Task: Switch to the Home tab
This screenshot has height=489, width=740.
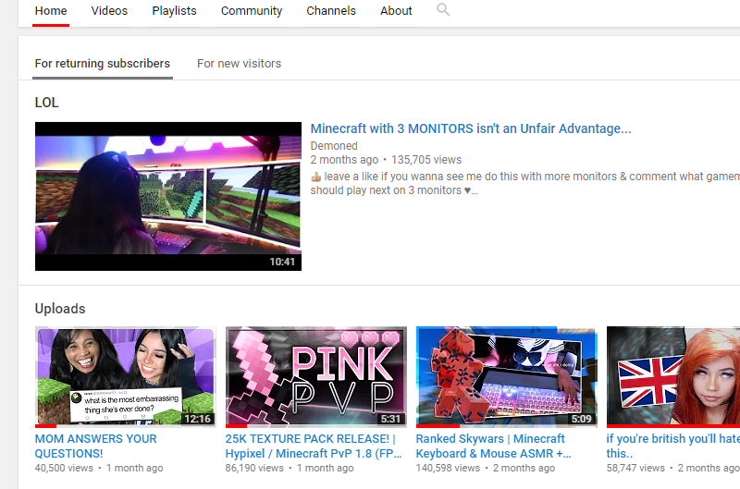Action: coord(51,11)
